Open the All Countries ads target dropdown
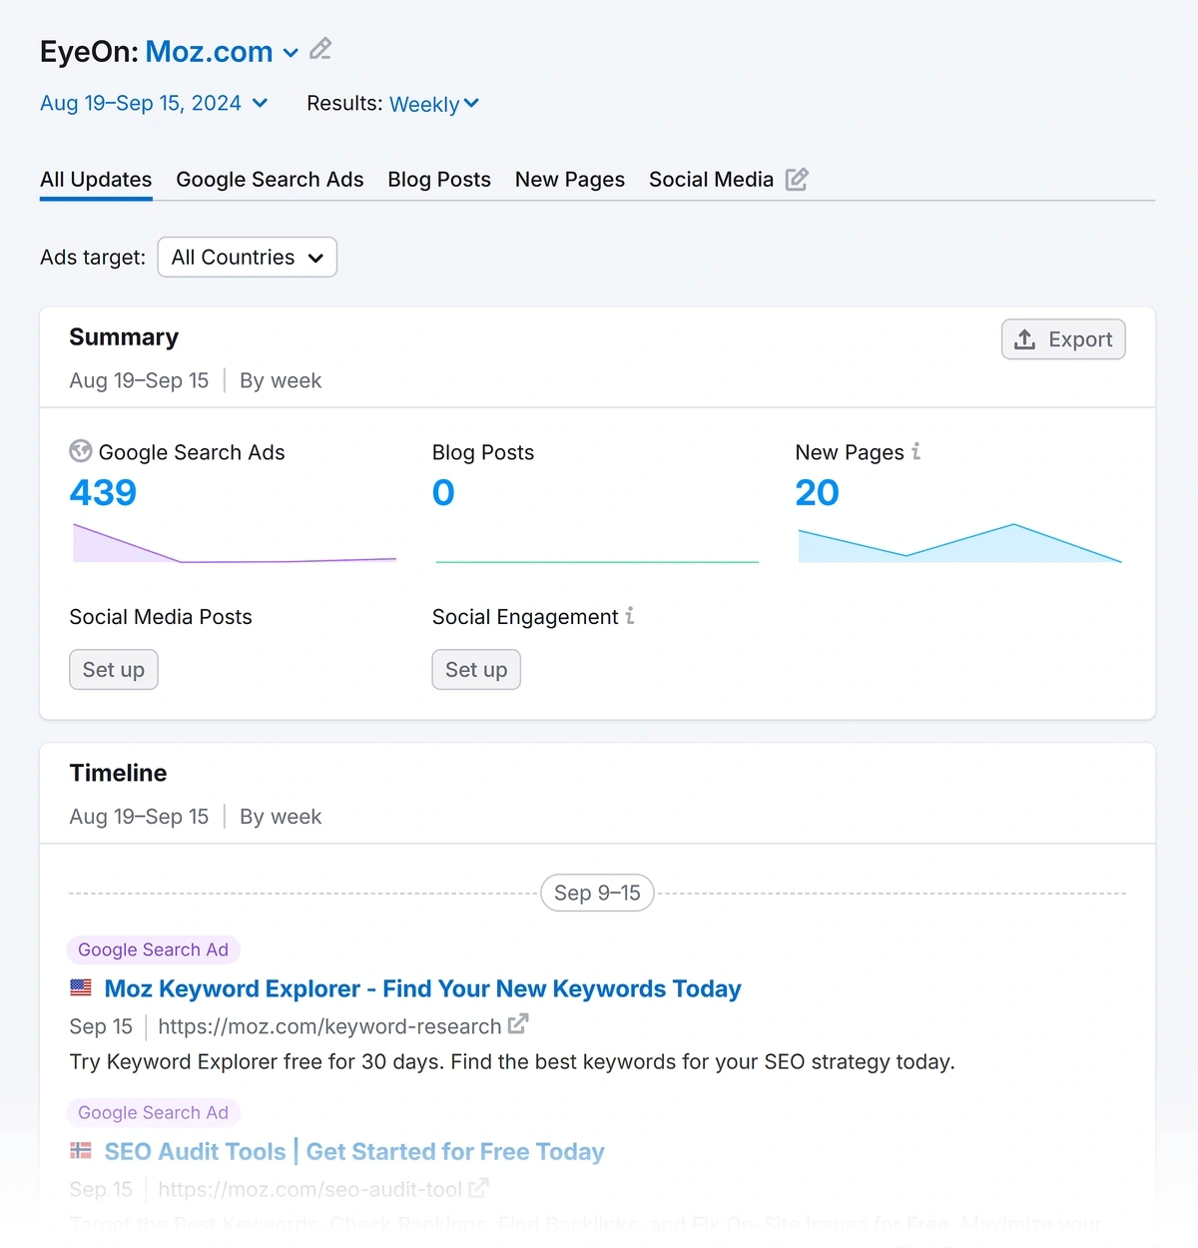Screen dimensions: 1198x1248 point(248,258)
